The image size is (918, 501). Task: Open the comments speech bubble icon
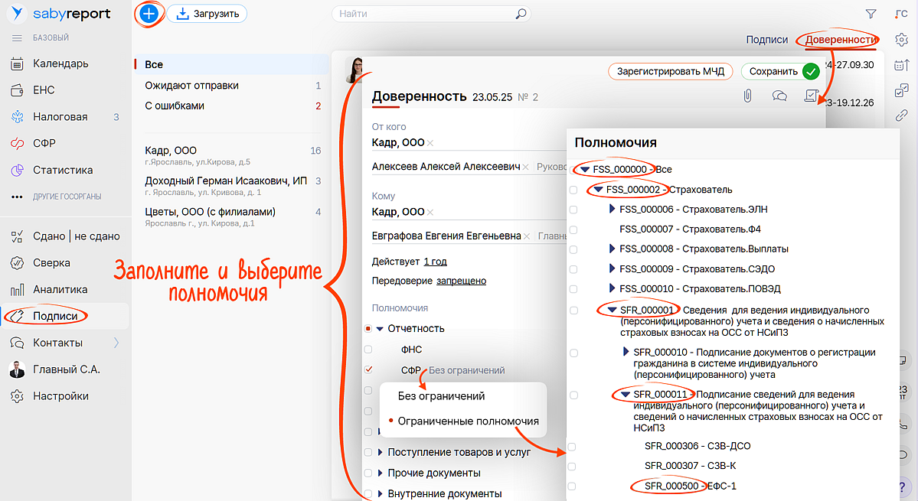click(779, 96)
